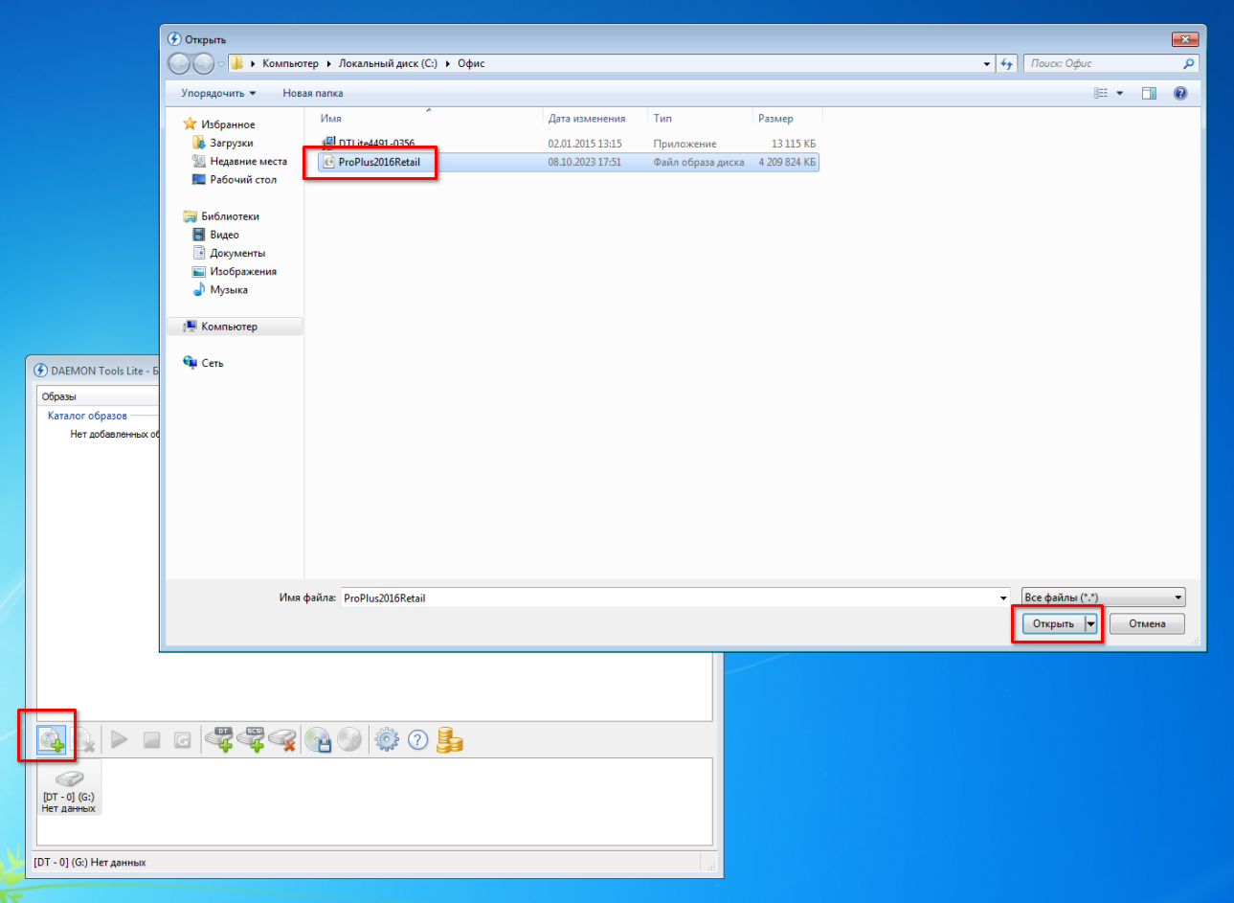Click the disc imaging save icon
The height and width of the screenshot is (903, 1234).
[318, 739]
